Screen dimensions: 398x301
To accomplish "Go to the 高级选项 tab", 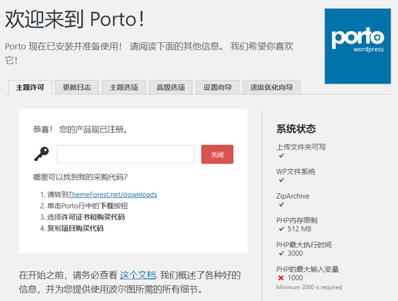I will click(x=171, y=88).
